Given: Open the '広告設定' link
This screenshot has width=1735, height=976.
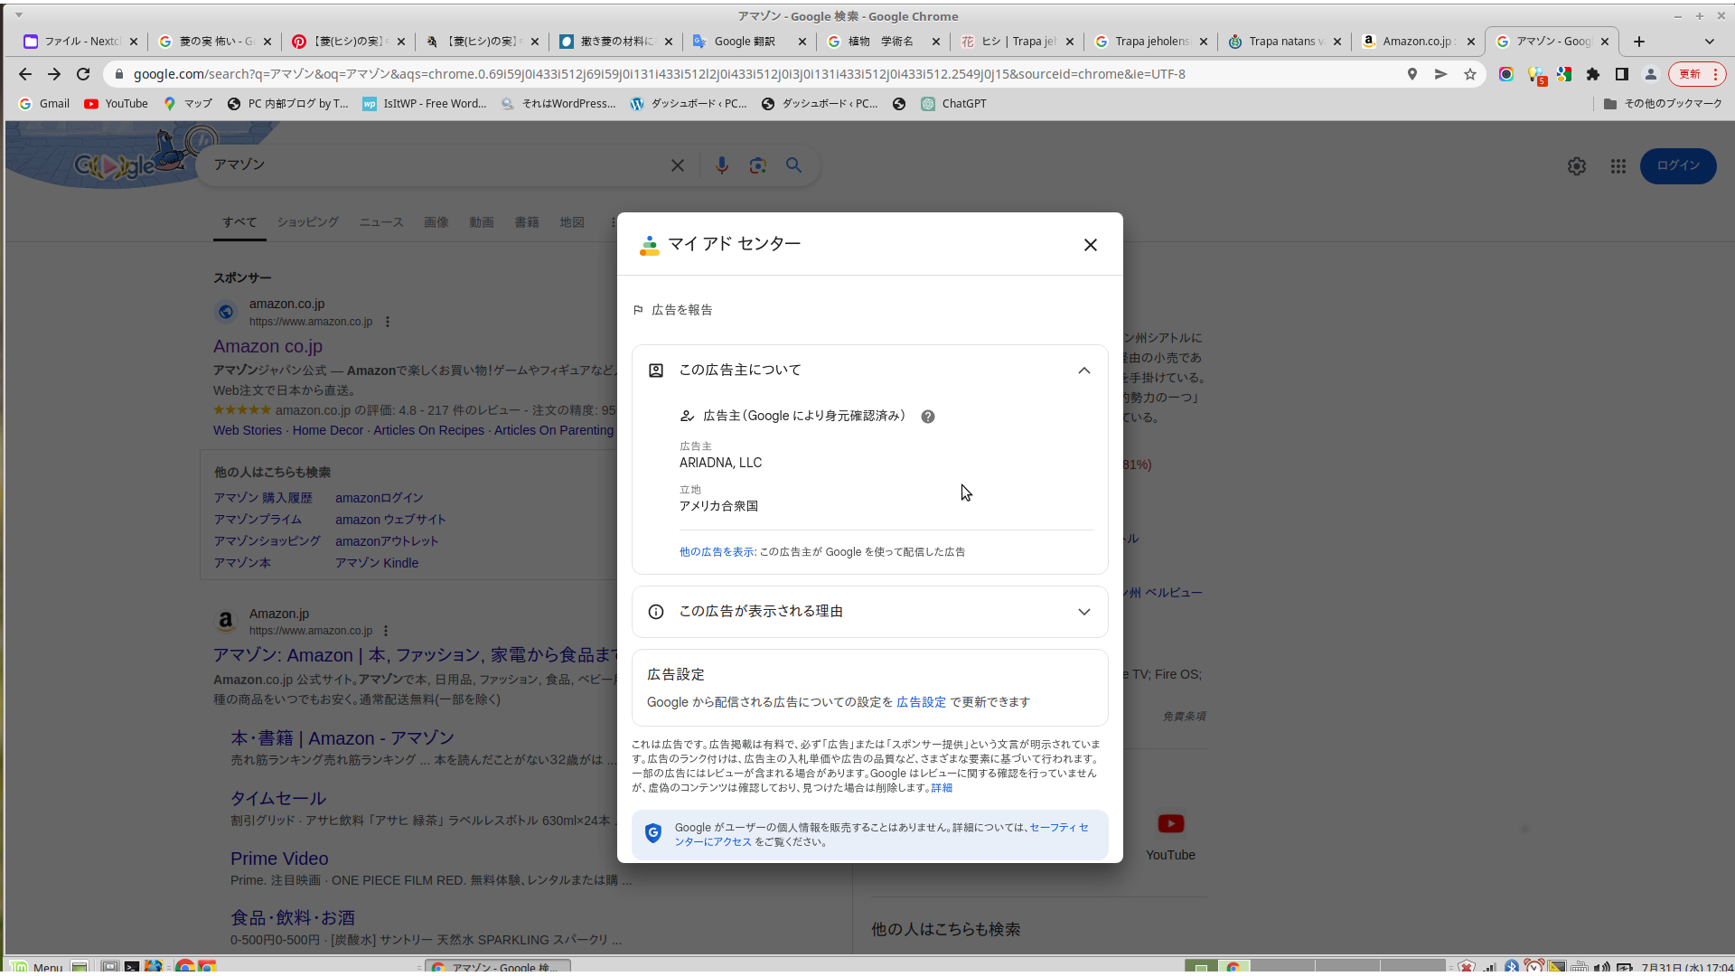Looking at the screenshot, I should point(921,702).
